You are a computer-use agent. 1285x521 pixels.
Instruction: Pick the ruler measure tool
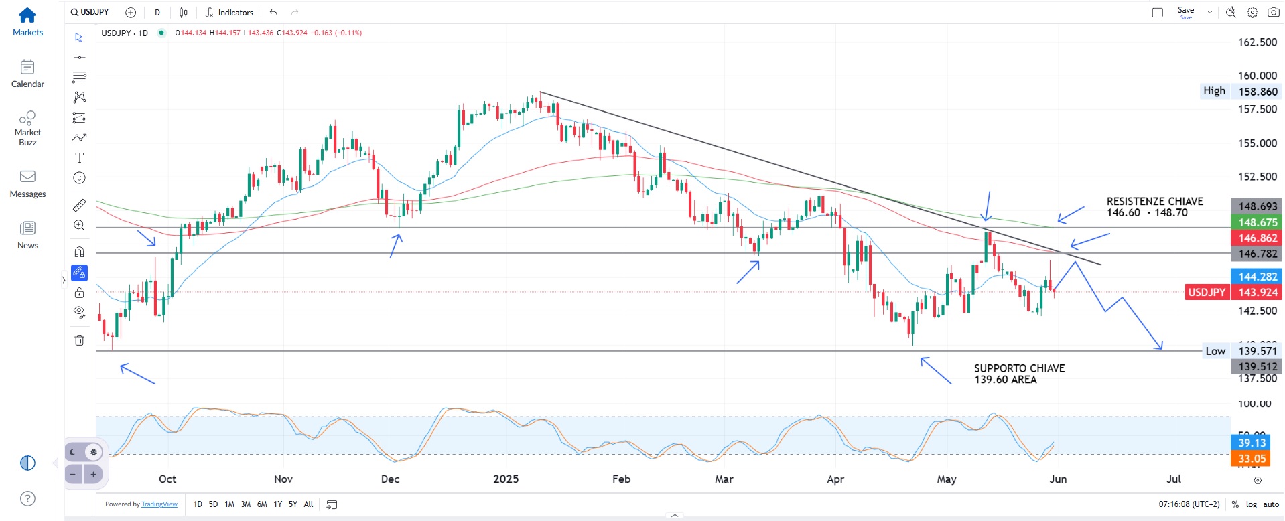tap(79, 205)
